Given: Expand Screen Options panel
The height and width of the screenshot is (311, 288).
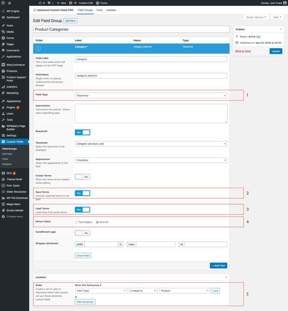Looking at the screenshot, I should point(256,17).
